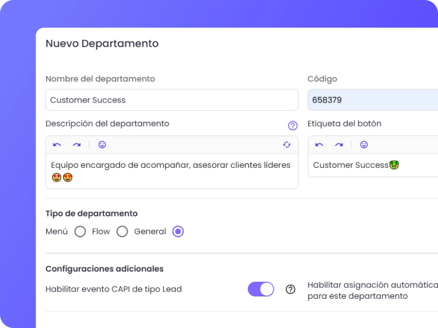
Task: Click the help icon next to the CAPI toggle
Action: click(291, 290)
